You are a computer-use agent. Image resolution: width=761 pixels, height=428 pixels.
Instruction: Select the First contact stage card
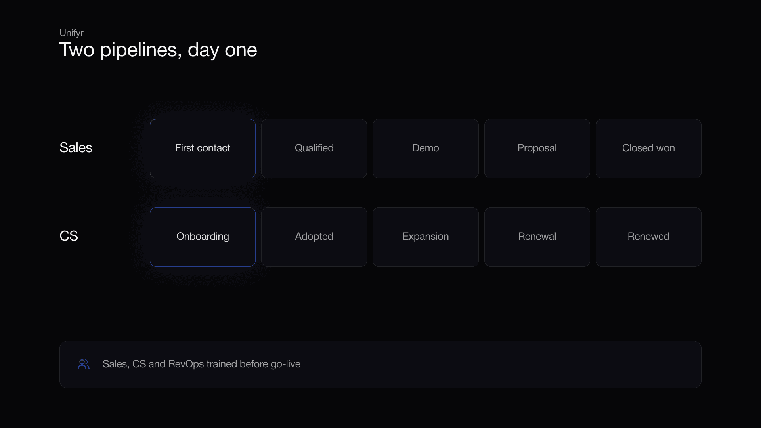(x=203, y=149)
